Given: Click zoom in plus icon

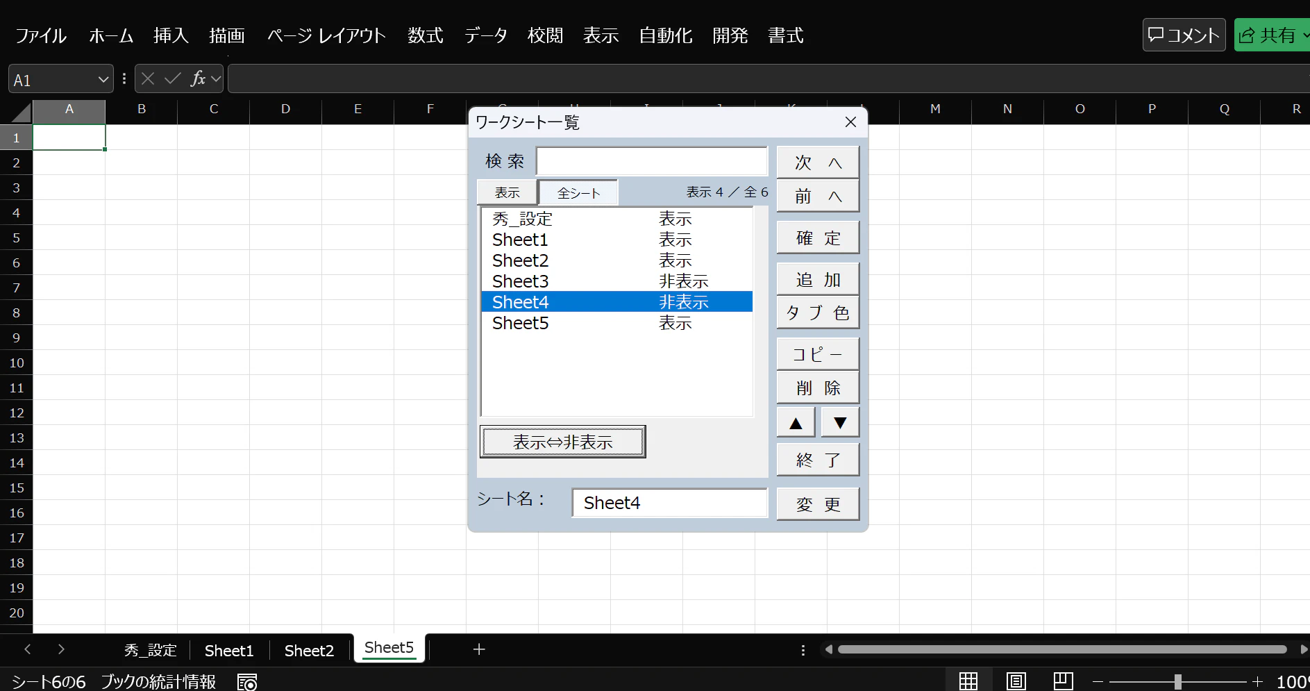Looking at the screenshot, I should click(1258, 682).
